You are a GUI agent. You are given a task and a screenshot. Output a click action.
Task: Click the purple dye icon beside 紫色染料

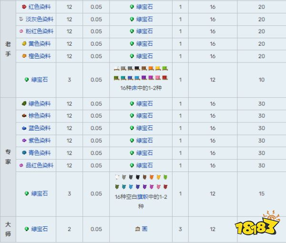pos(24,141)
